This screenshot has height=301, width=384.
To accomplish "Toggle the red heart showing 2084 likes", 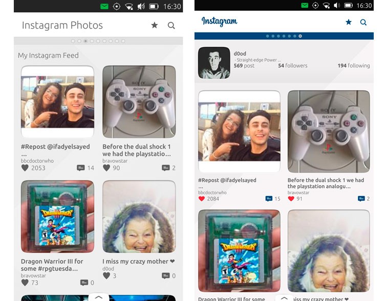I will (x=202, y=199).
